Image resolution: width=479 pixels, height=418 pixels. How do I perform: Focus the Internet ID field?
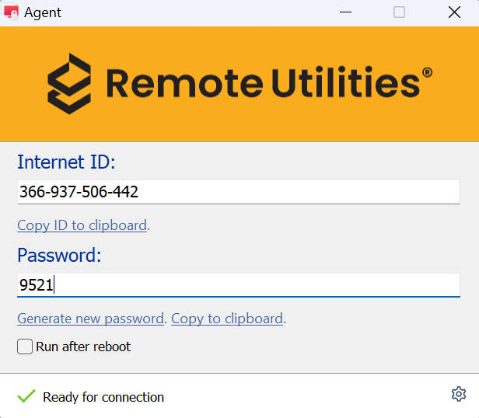pyautogui.click(x=238, y=191)
